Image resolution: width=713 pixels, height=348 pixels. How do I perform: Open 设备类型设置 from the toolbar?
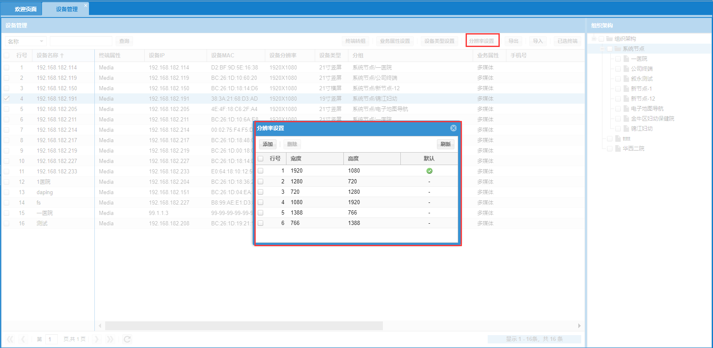tap(439, 41)
